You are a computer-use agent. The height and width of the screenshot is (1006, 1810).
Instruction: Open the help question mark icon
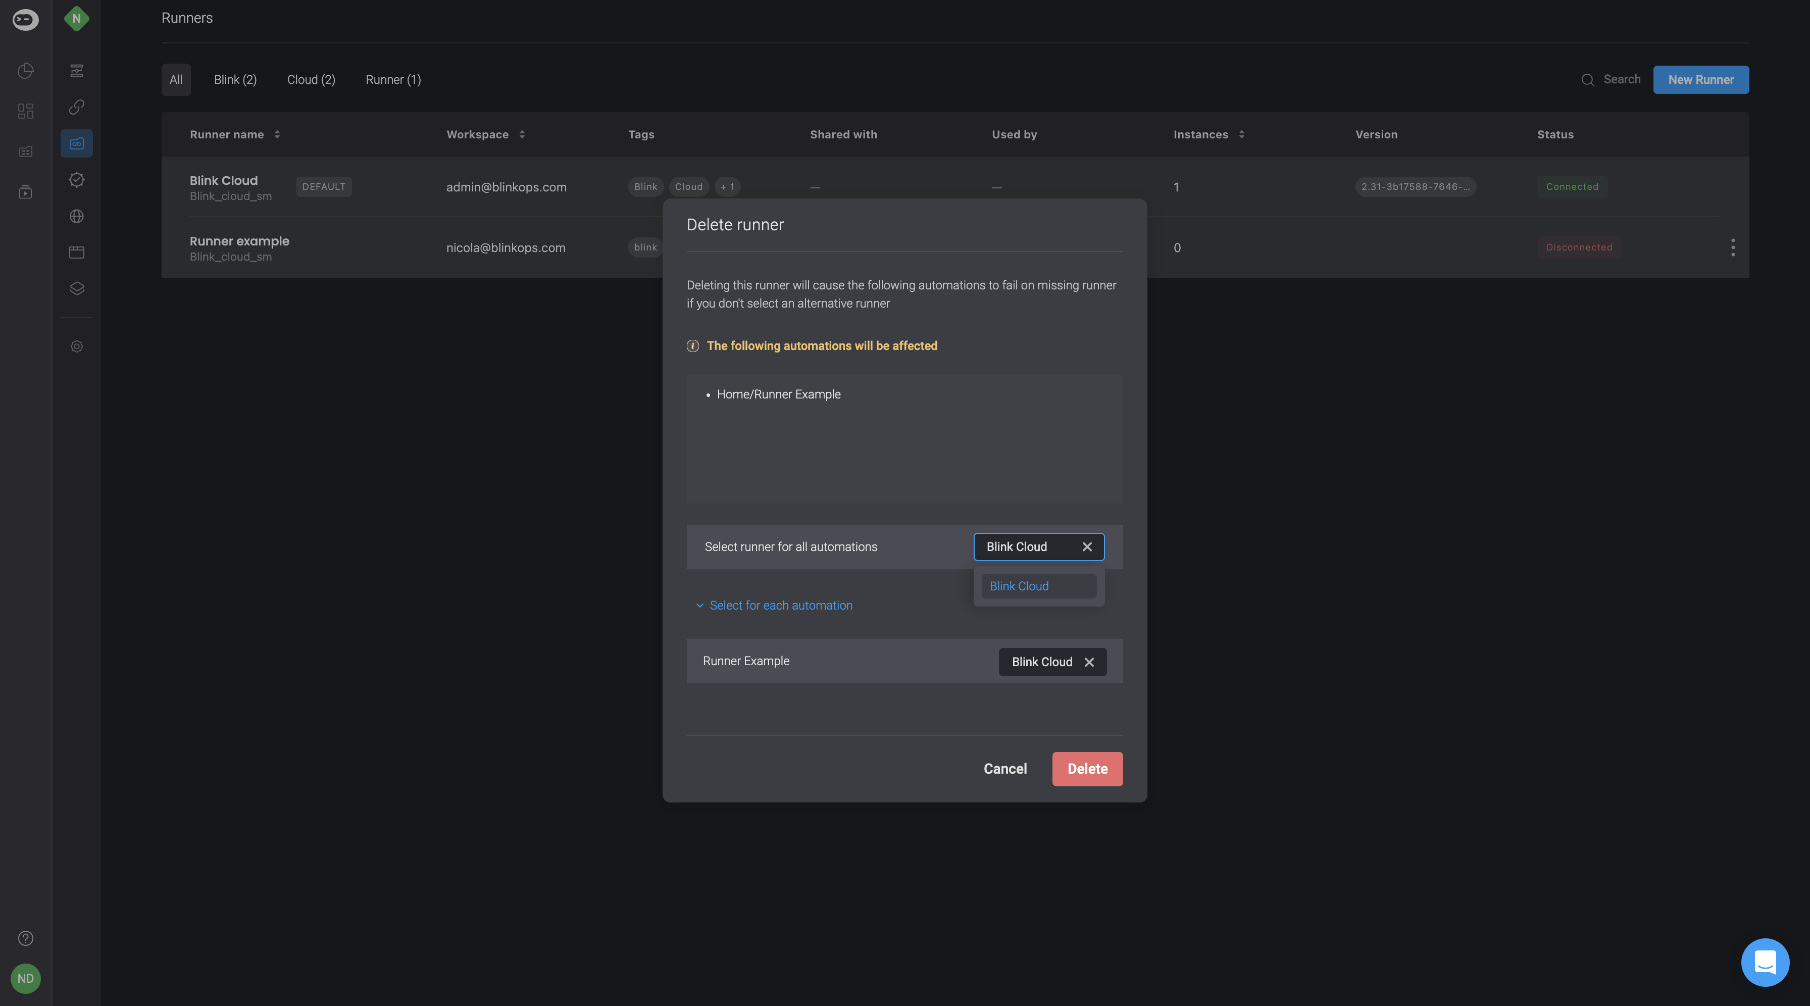[25, 938]
